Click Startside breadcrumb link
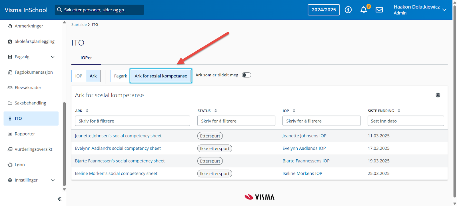Screen dimensions: 457x206 point(79,24)
